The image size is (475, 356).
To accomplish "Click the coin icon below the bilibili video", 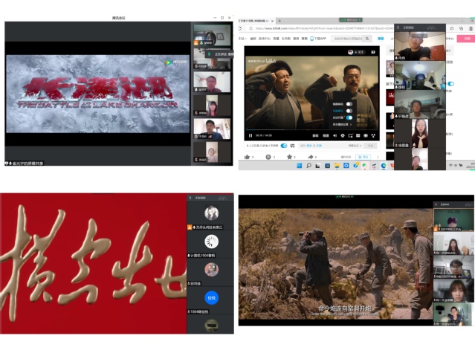I will pyautogui.click(x=268, y=158).
